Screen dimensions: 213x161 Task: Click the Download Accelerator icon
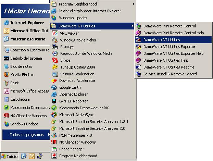[54, 81]
